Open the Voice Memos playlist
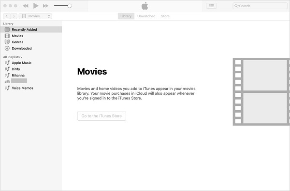Screen dimensions: 290x191 (31, 88)
